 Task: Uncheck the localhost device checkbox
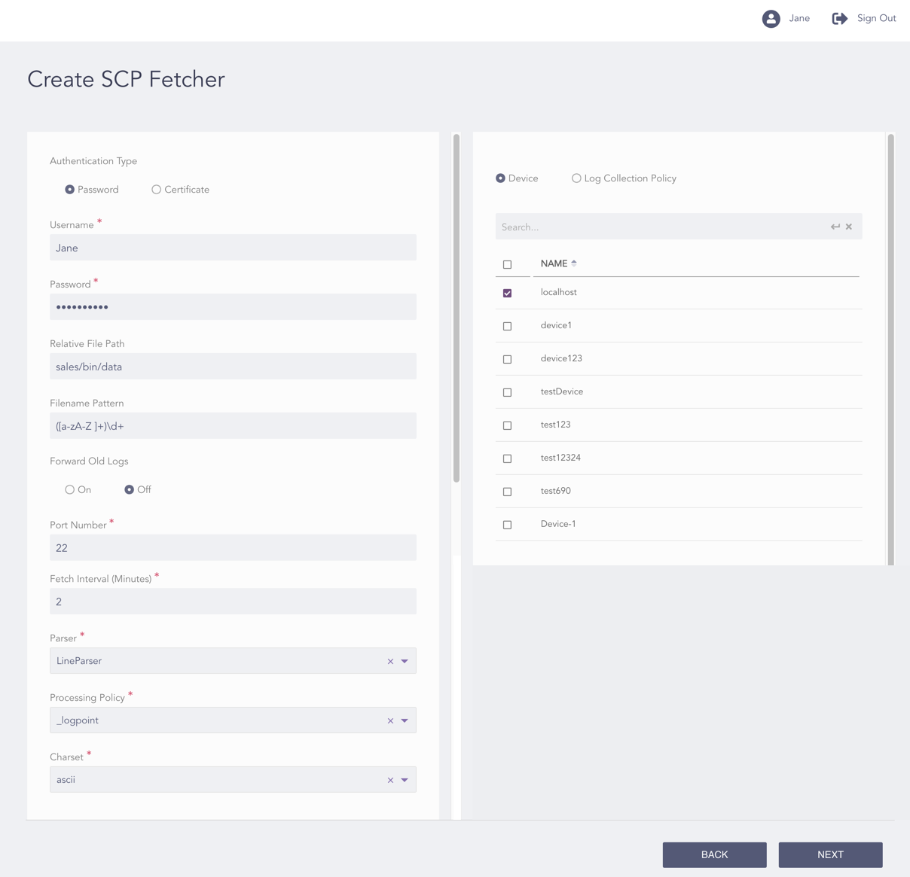coord(507,292)
